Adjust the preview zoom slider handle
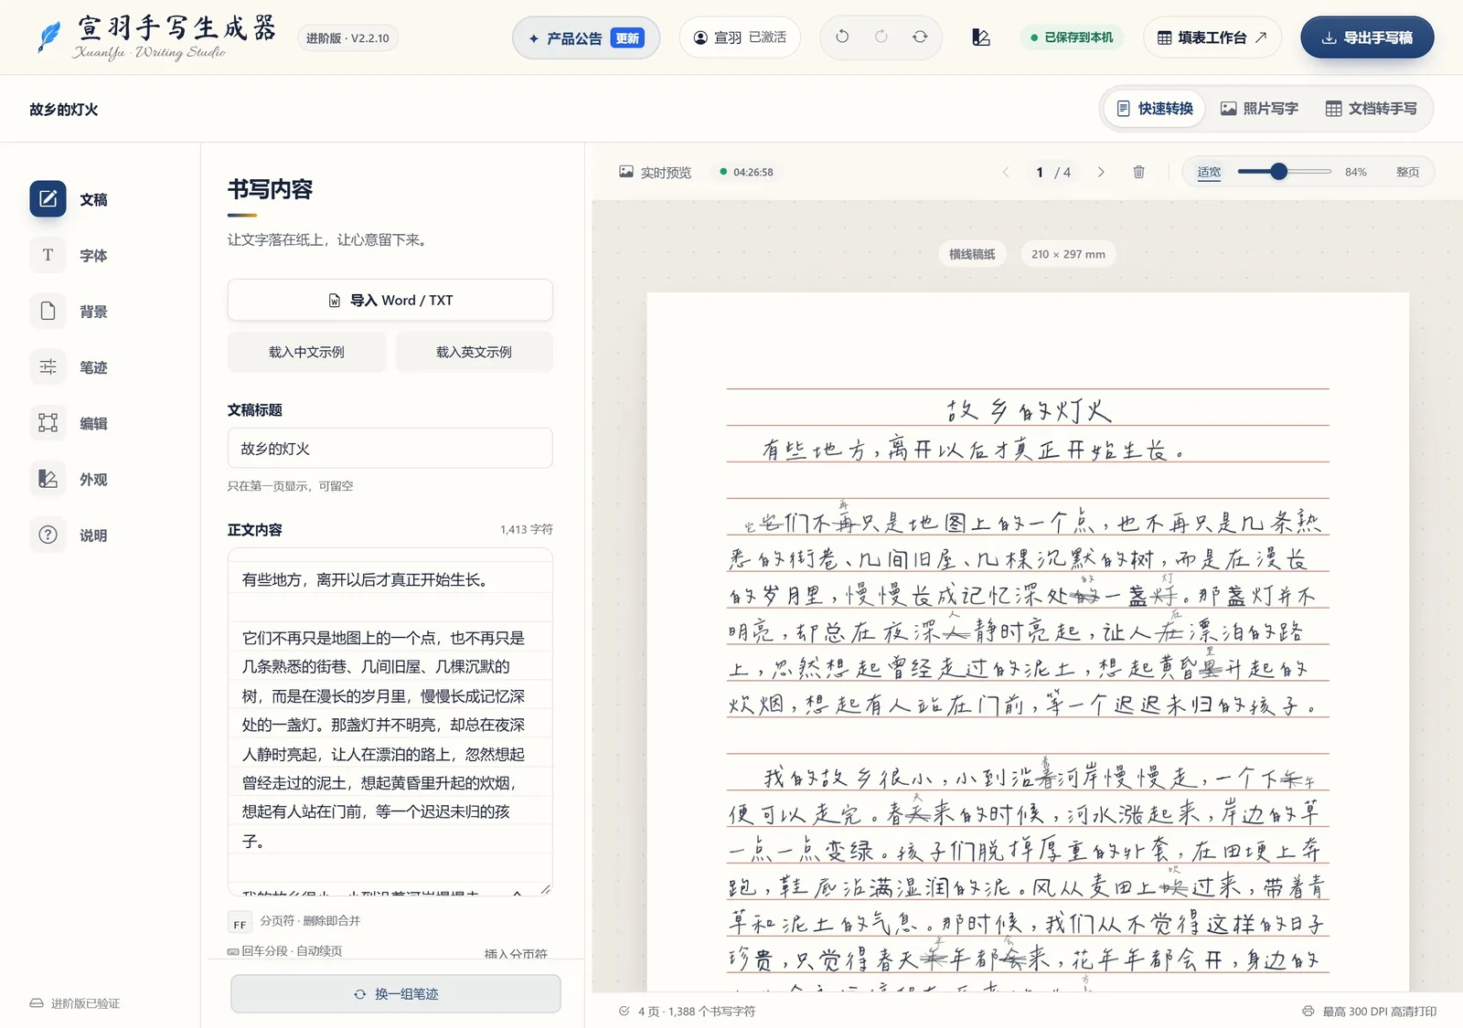 click(1279, 172)
